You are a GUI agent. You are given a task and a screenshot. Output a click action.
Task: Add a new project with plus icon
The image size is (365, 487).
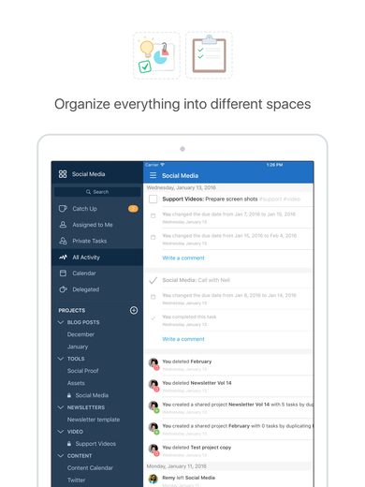point(134,310)
